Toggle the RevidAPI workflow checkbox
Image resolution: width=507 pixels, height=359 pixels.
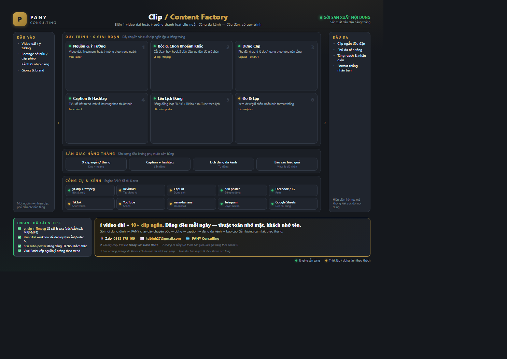click(19, 237)
